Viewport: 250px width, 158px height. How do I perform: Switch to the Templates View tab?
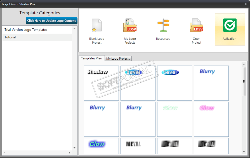tap(92, 58)
